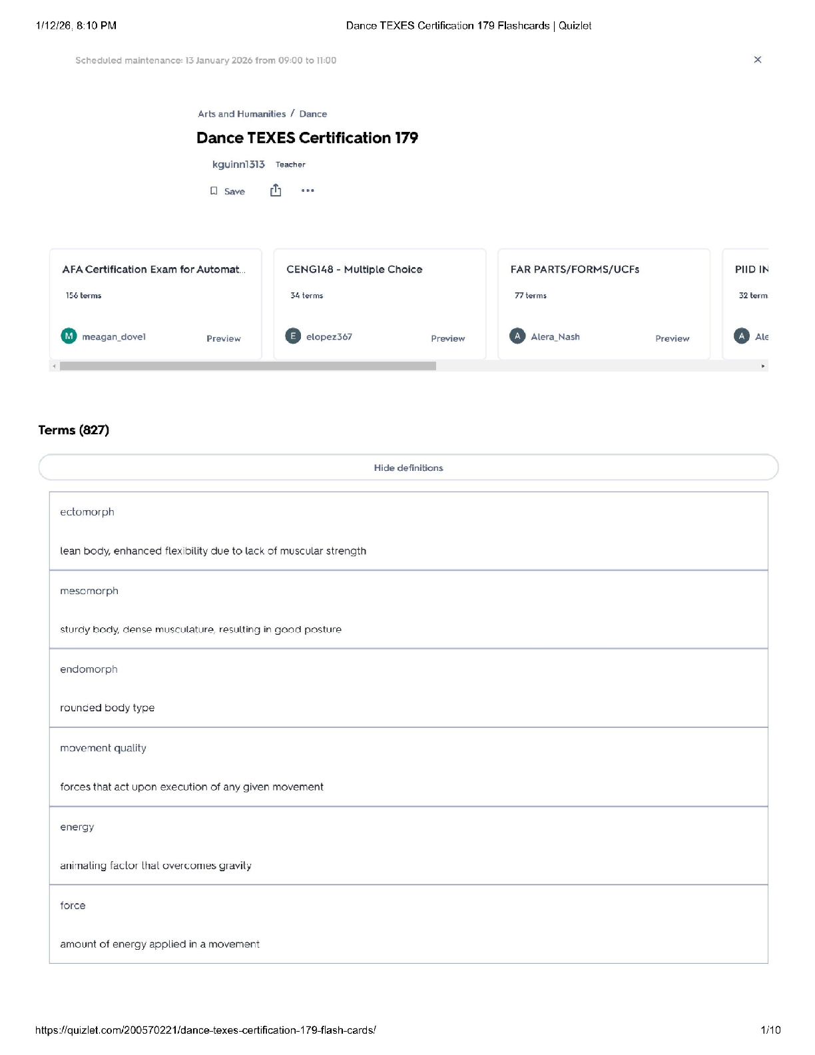815x1055 pixels.
Task: Click the avatar on the PIID card
Action: click(742, 336)
